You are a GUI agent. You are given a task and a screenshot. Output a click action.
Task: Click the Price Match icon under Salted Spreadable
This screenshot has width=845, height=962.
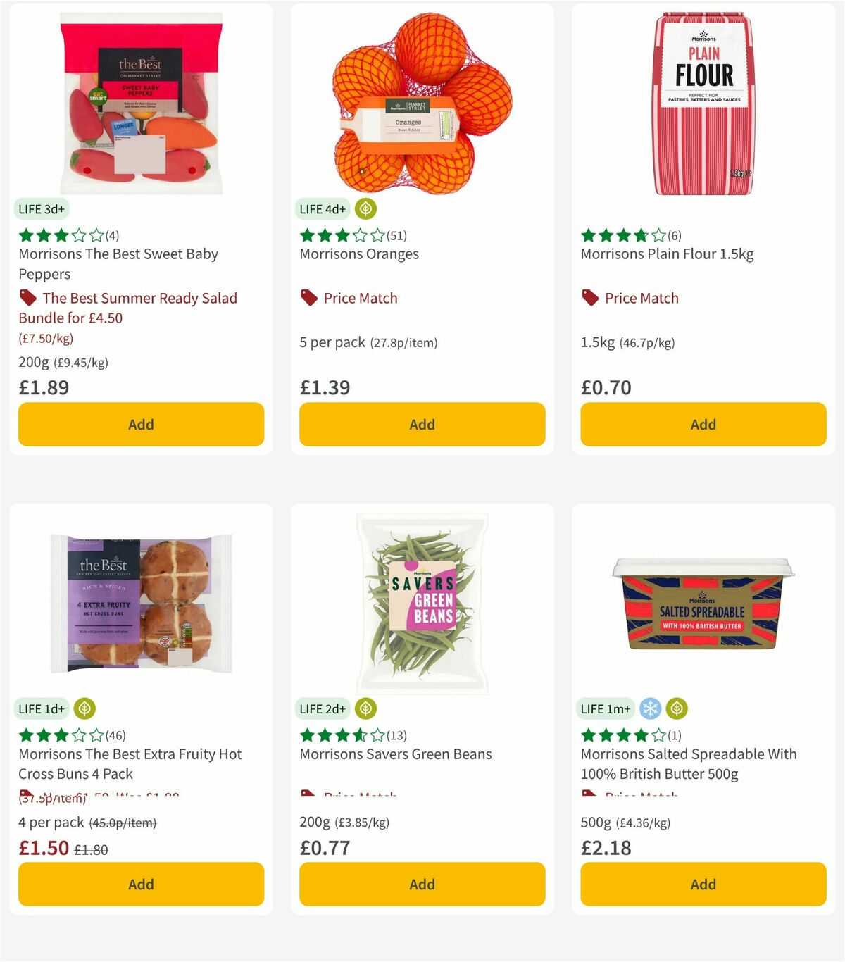(589, 794)
